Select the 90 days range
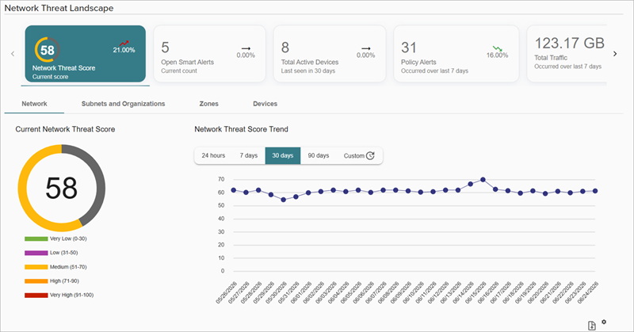 [x=319, y=155]
